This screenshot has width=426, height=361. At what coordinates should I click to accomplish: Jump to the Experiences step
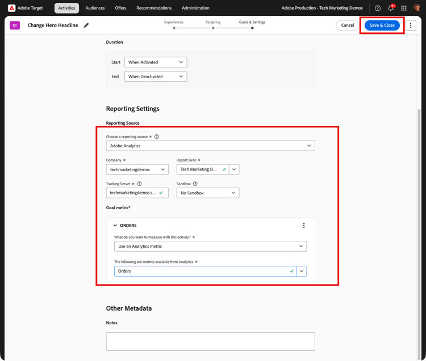pyautogui.click(x=174, y=24)
